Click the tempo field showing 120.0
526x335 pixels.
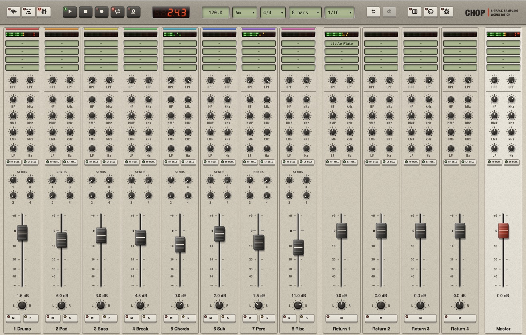tap(216, 12)
